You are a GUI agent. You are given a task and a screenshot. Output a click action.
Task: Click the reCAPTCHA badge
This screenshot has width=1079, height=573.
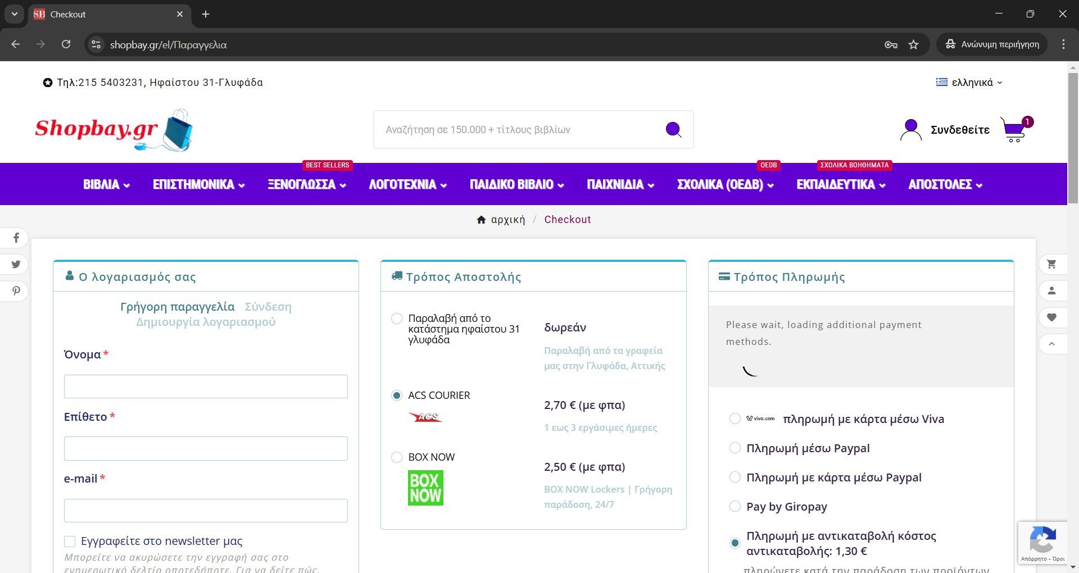pyautogui.click(x=1042, y=543)
